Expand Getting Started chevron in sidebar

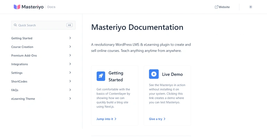click(x=70, y=38)
